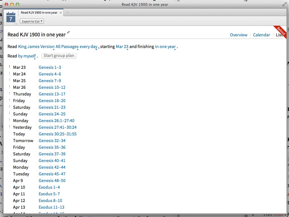The image size is (289, 217).
Task: Click the Apr 13 date label
Action: tap(19, 207)
